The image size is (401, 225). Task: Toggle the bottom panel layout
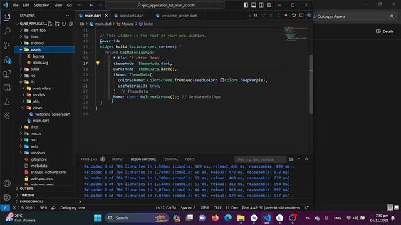coord(253,5)
